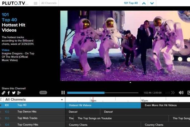Open Even More Hot Hit Videos program
The image size is (190, 127).
coord(166,105)
